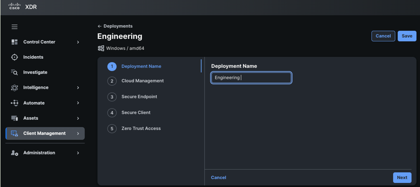Expand the Client Management chevron
The image size is (420, 187).
tap(78, 133)
